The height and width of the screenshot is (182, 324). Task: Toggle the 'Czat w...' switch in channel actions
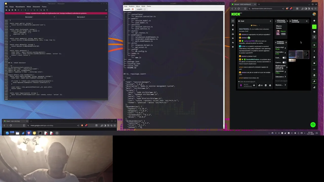[284, 62]
